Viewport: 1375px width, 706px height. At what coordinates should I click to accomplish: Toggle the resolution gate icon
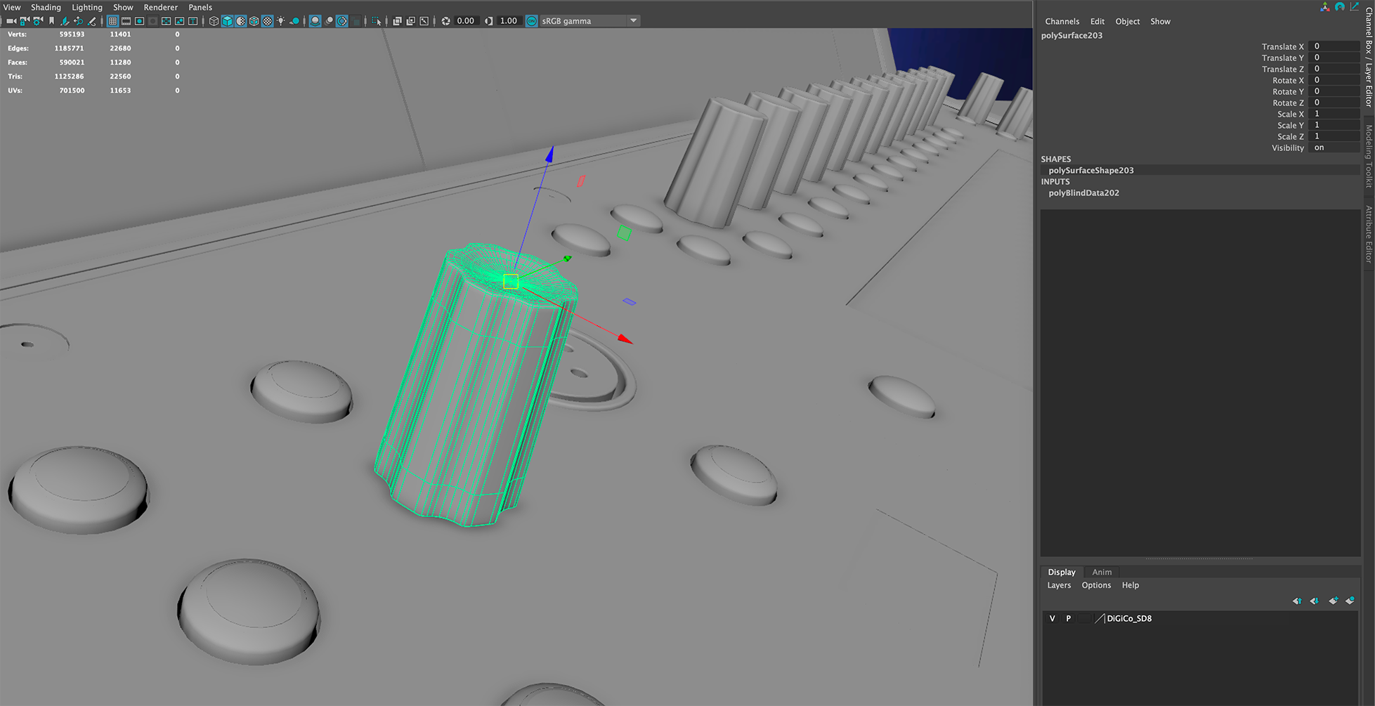139,21
